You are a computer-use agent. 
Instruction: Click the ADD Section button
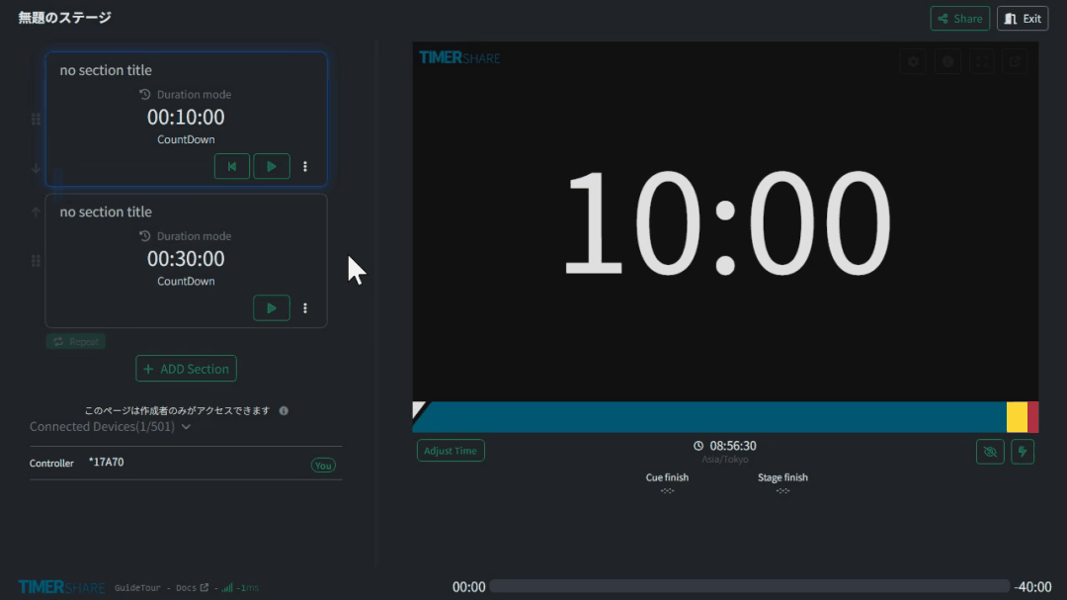(x=186, y=369)
